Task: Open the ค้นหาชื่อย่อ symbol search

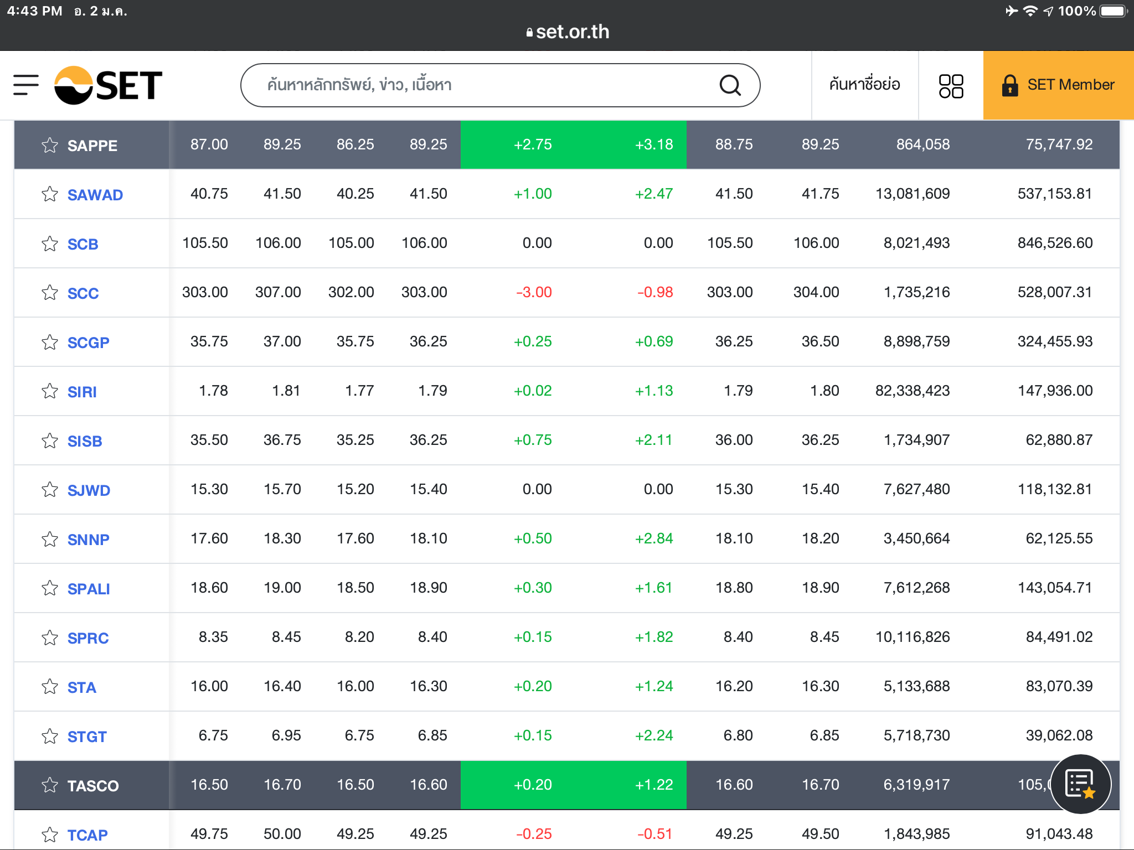Action: [x=864, y=85]
